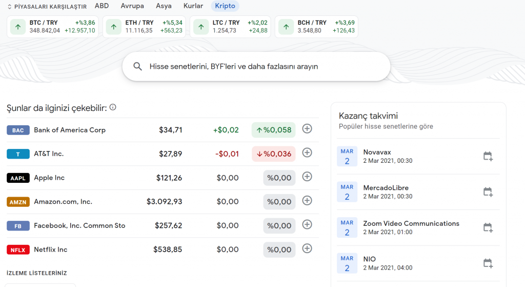
Task: Switch to the Kurlar tab
Action: pyautogui.click(x=193, y=6)
